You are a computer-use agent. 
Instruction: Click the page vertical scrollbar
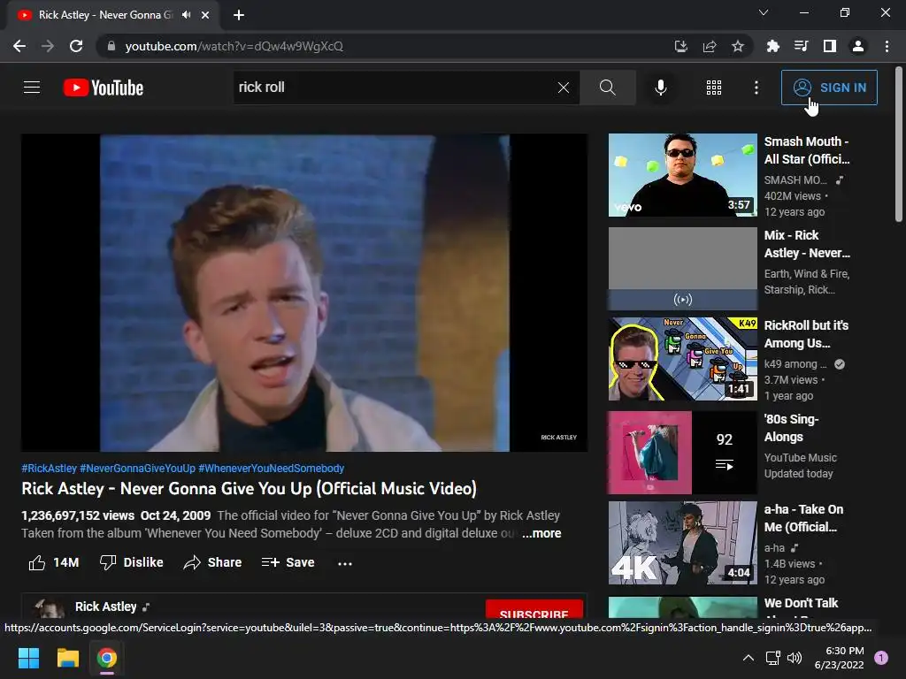pyautogui.click(x=899, y=144)
